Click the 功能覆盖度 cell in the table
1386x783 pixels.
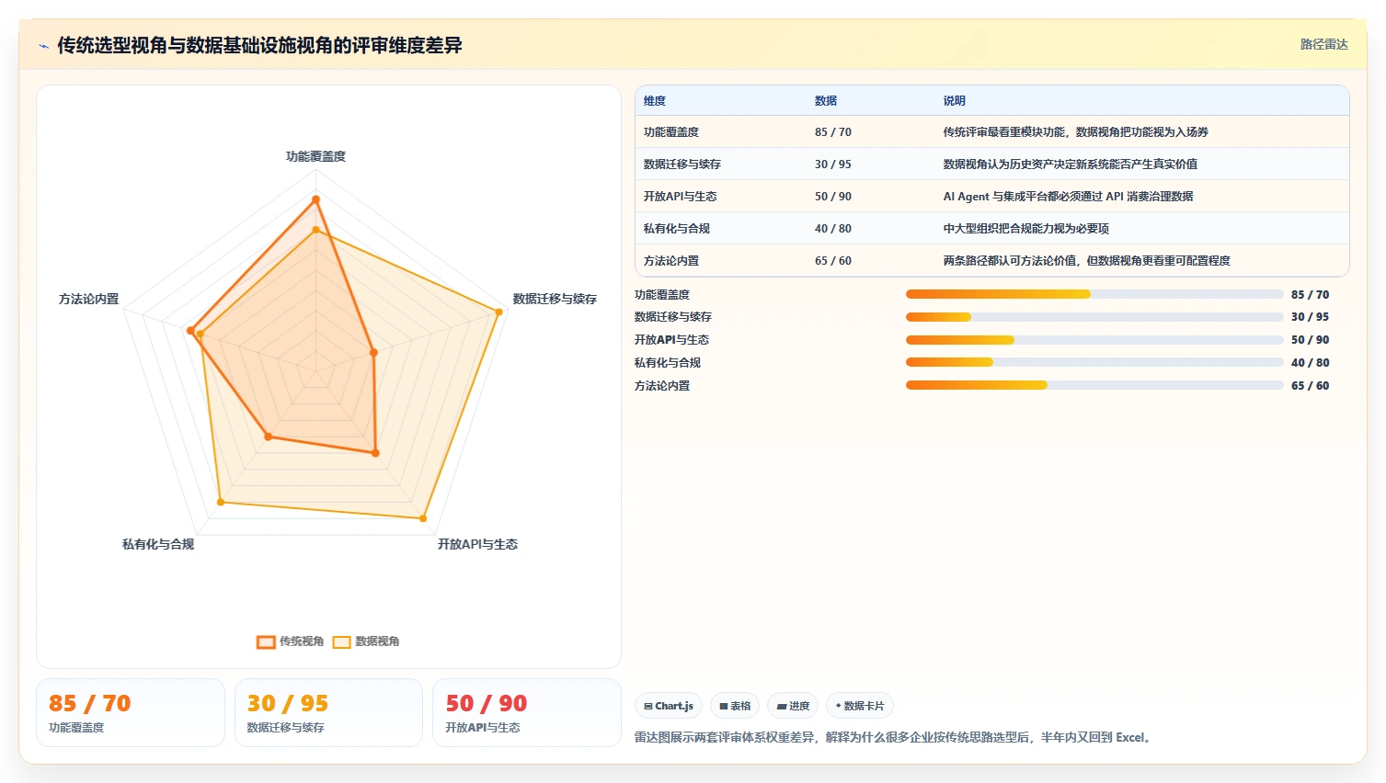point(671,132)
